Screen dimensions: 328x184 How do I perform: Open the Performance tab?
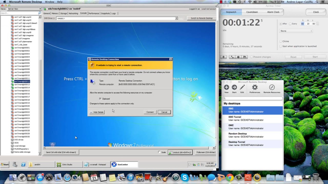pos(94,13)
